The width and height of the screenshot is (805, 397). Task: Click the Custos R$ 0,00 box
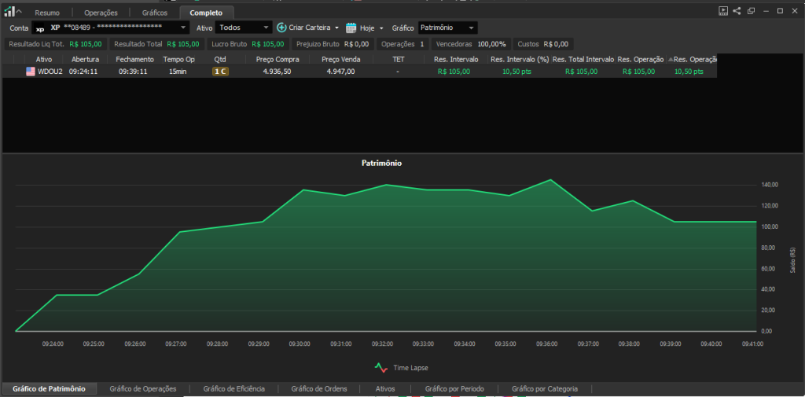[543, 44]
